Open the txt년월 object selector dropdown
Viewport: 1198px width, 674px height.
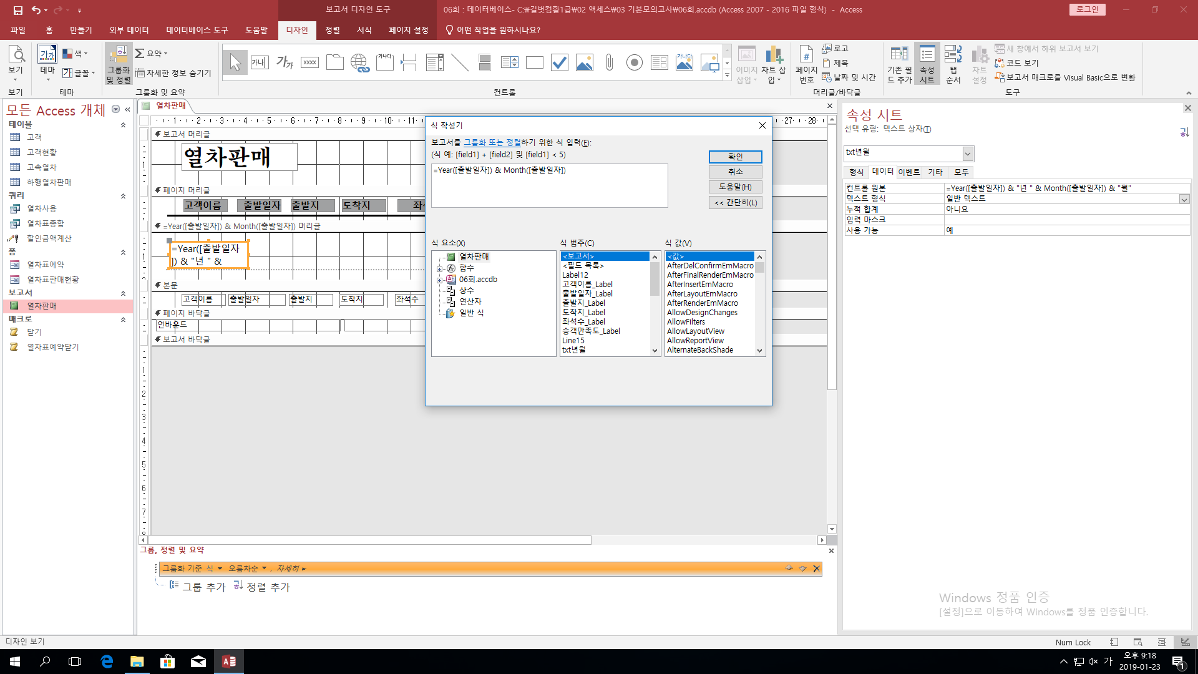click(967, 154)
